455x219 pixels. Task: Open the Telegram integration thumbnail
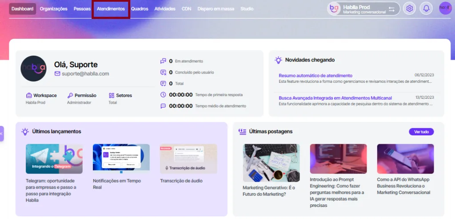(54, 158)
